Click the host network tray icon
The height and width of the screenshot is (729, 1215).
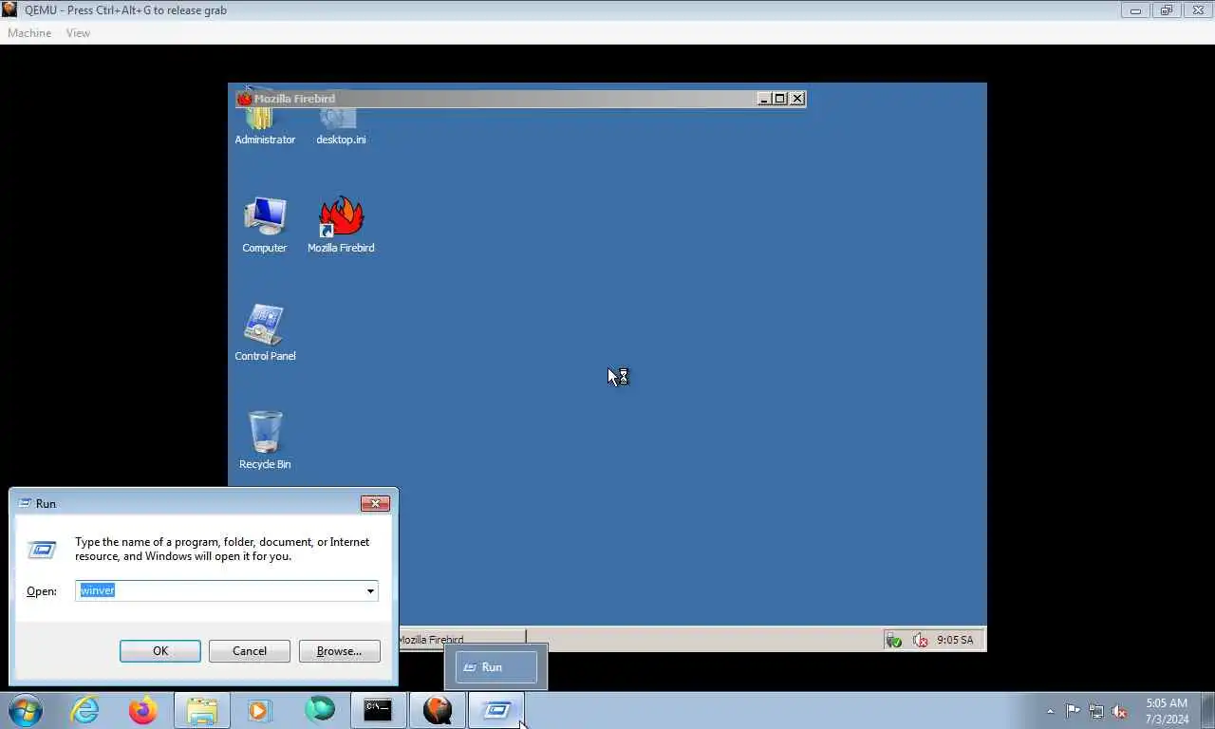(1096, 711)
